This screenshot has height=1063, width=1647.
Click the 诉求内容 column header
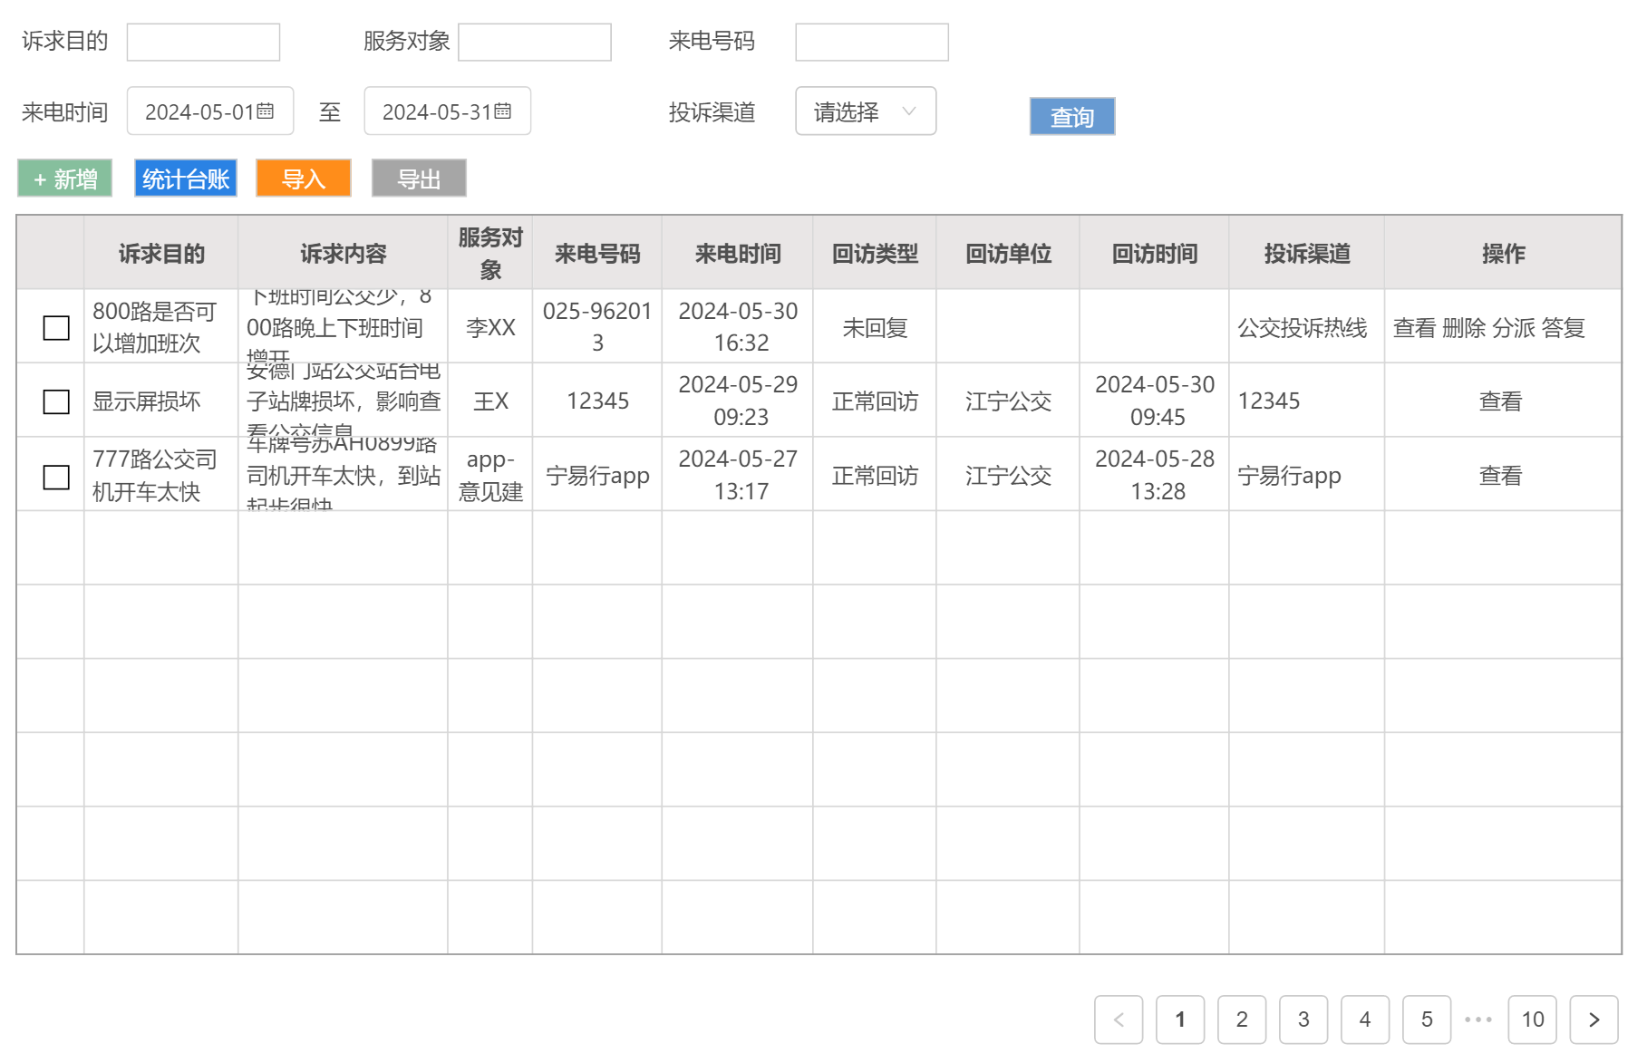coord(344,253)
